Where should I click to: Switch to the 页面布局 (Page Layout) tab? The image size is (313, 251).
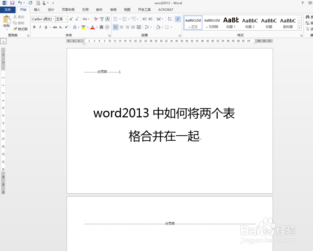(x=68, y=10)
